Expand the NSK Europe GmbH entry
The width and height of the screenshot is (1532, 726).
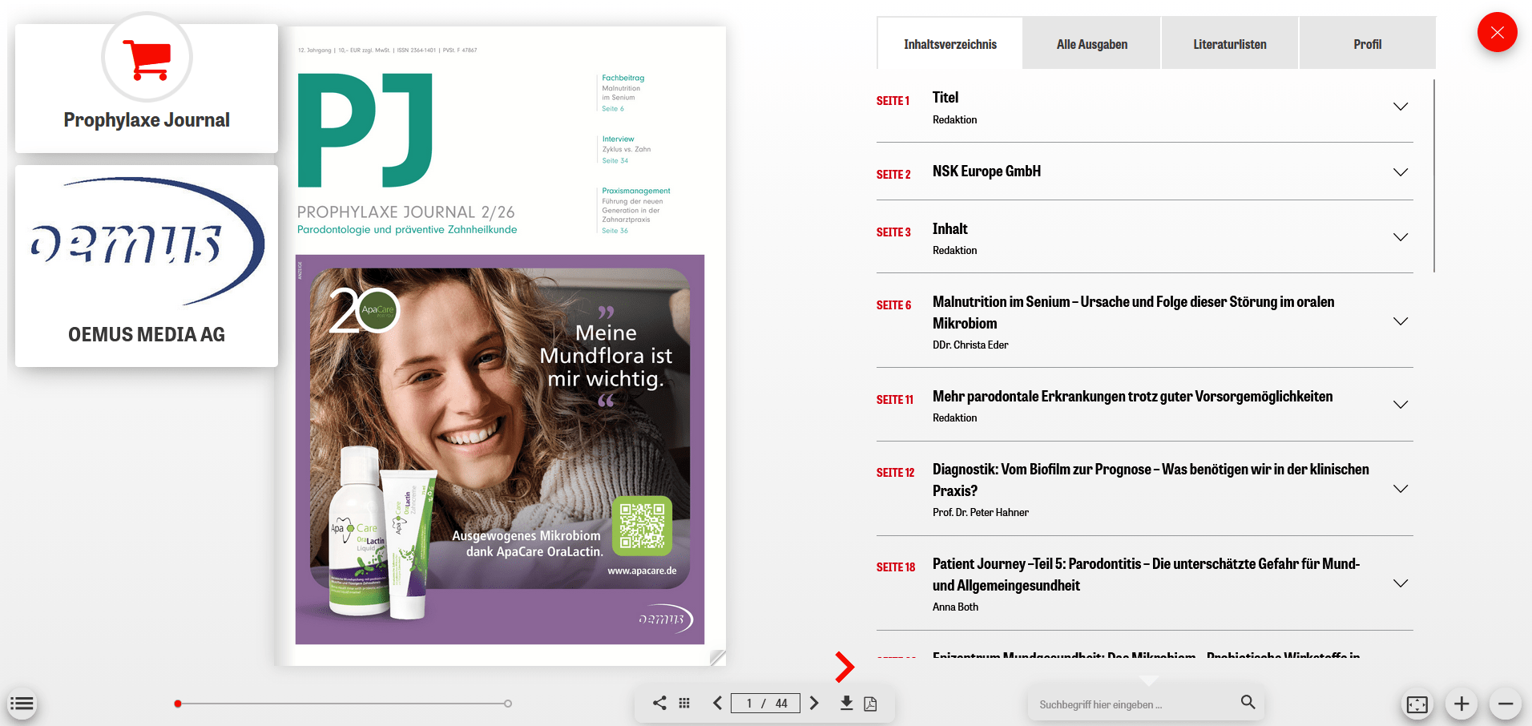coord(1400,172)
